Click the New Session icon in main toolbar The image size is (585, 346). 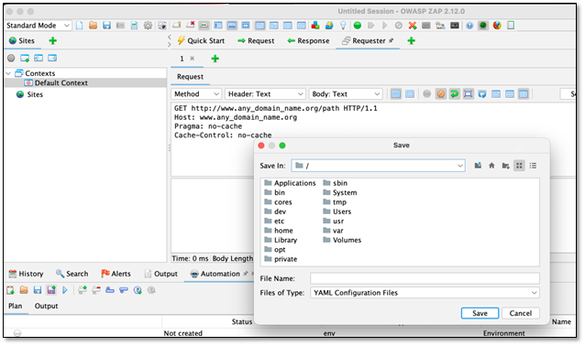pos(79,26)
